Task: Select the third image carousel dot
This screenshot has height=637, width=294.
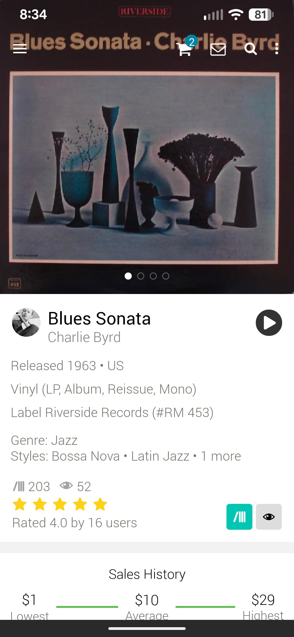Action: tap(153, 276)
